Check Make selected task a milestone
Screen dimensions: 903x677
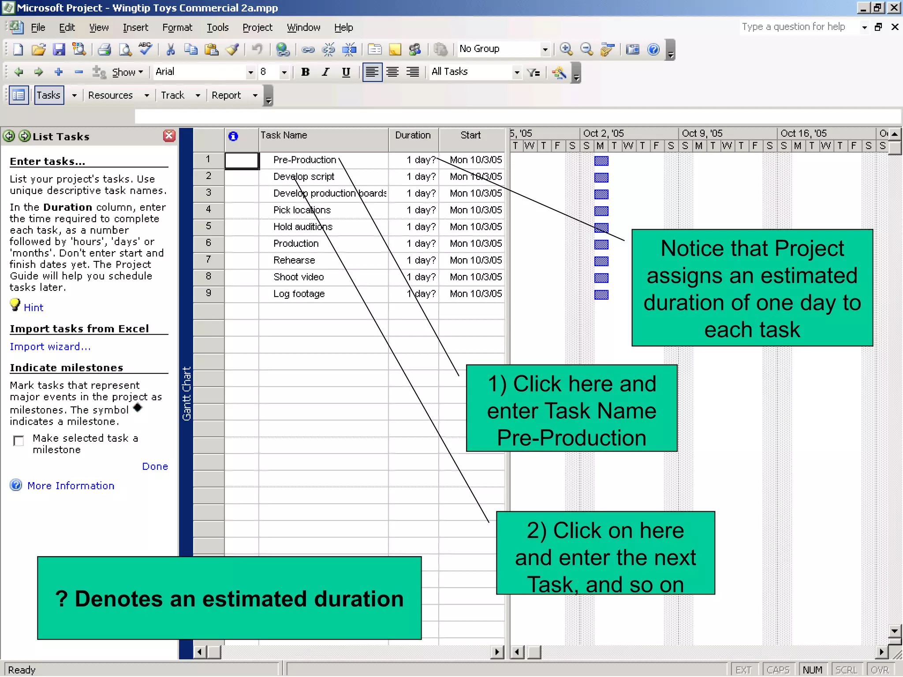pyautogui.click(x=19, y=441)
